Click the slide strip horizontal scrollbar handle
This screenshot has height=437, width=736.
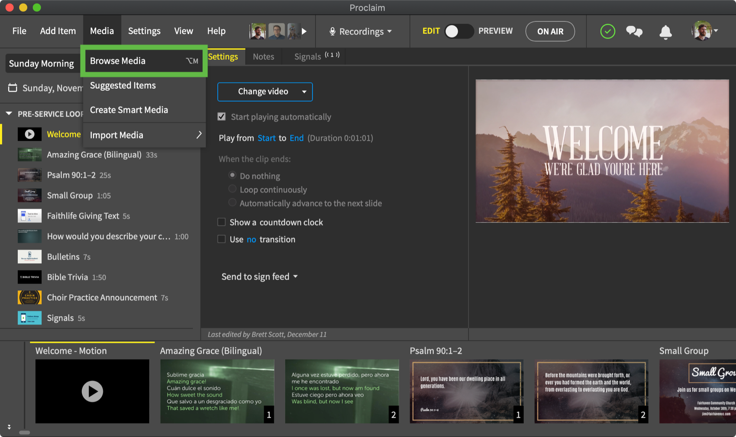click(x=25, y=432)
